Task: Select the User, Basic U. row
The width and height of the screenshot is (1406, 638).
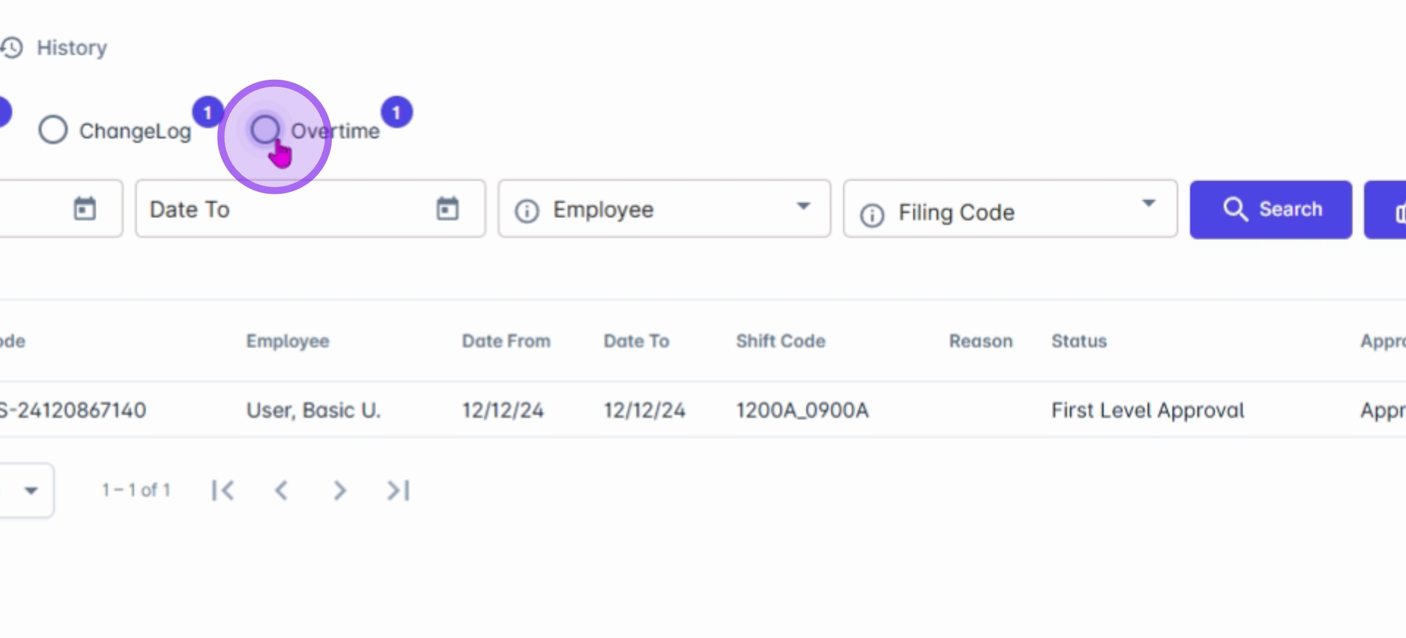Action: (x=313, y=410)
